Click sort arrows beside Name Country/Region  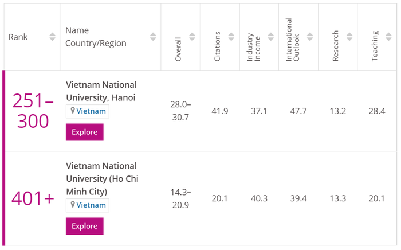(x=153, y=37)
